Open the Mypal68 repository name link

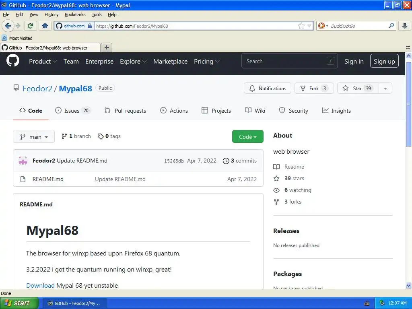(75, 89)
